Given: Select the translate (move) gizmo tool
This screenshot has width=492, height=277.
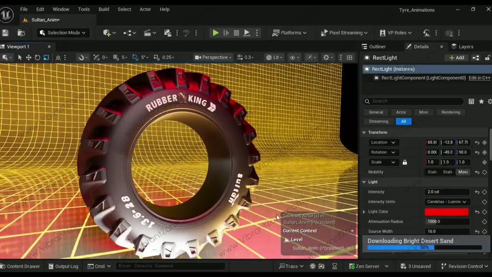Looking at the screenshot, I should point(28,57).
